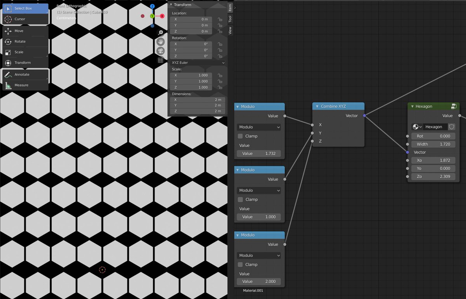
Task: Select the Measure tool
Action: [x=26, y=85]
